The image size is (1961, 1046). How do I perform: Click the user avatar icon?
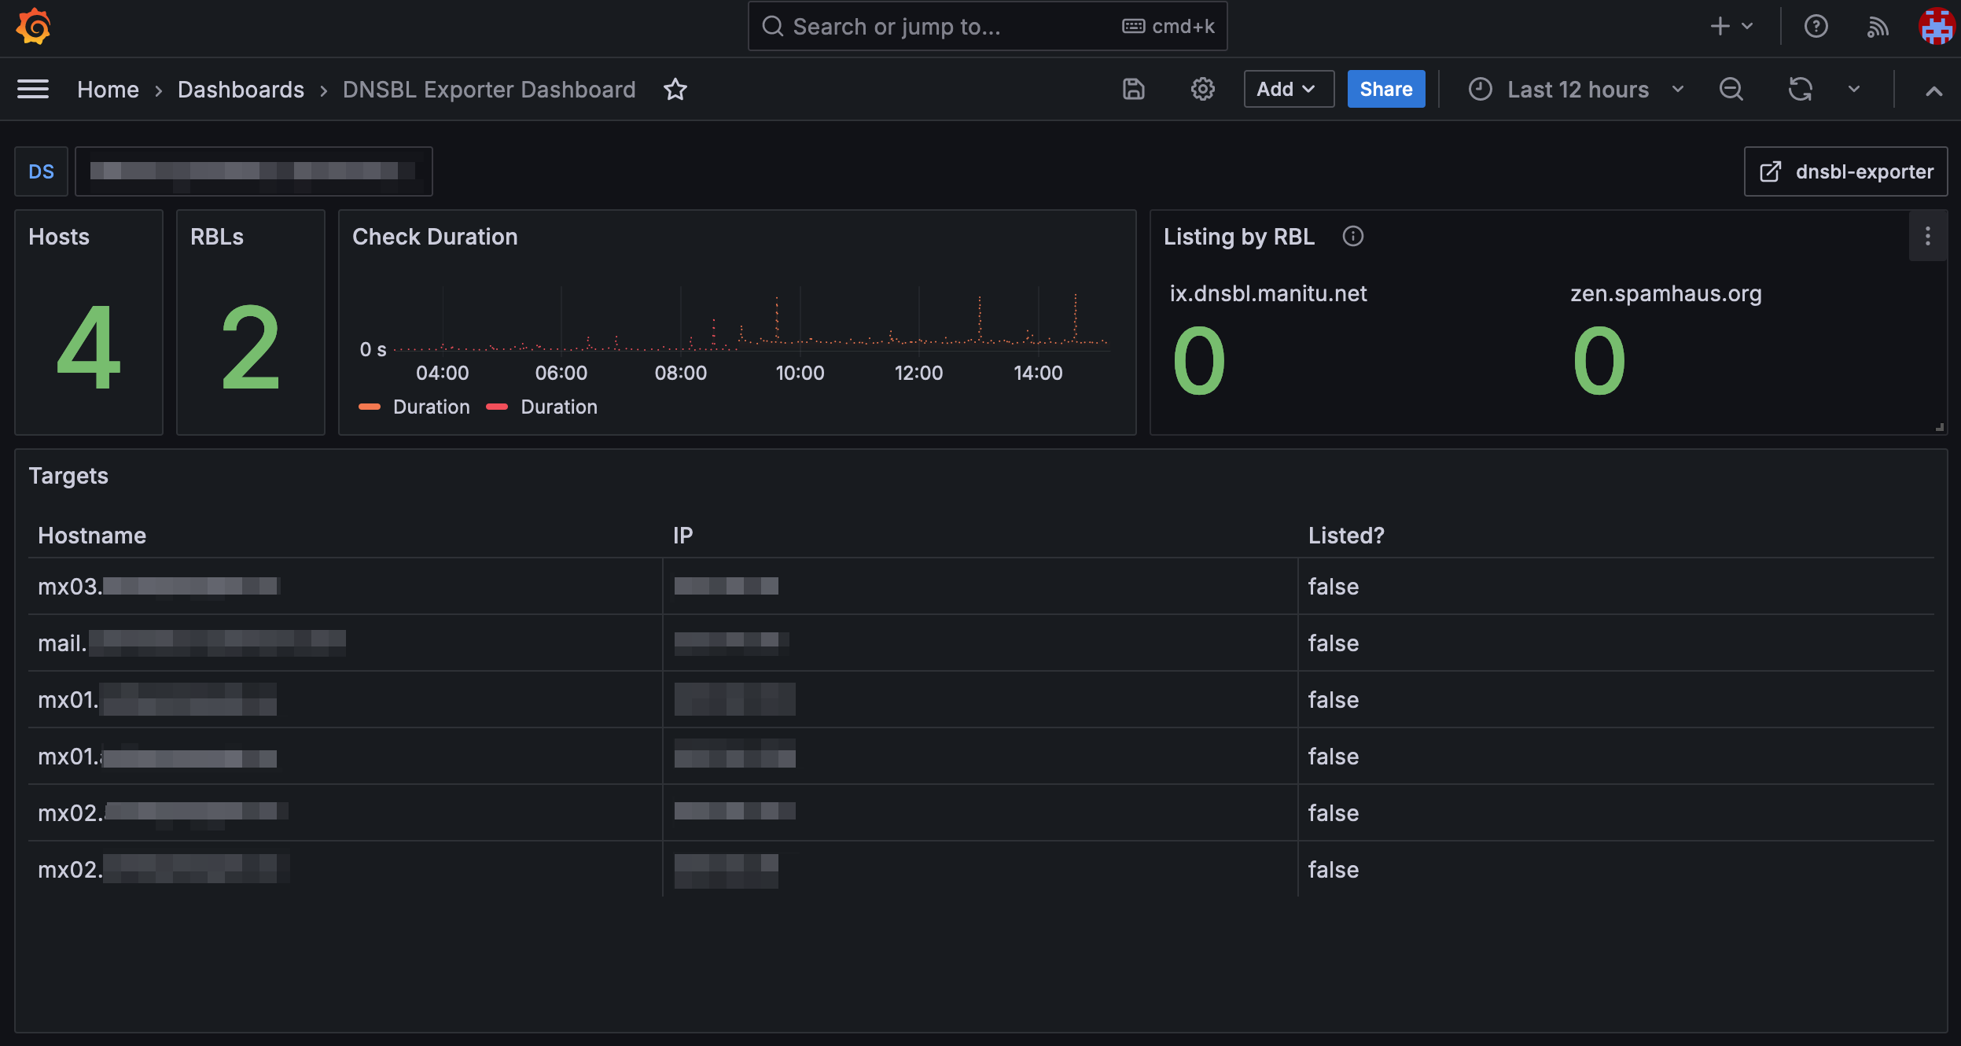(x=1936, y=27)
